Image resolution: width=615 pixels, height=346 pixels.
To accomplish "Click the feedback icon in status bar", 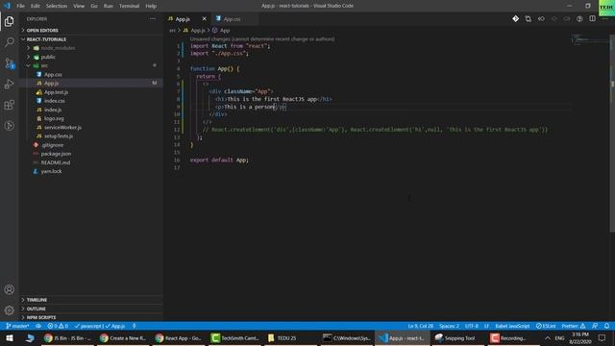I will [x=595, y=326].
